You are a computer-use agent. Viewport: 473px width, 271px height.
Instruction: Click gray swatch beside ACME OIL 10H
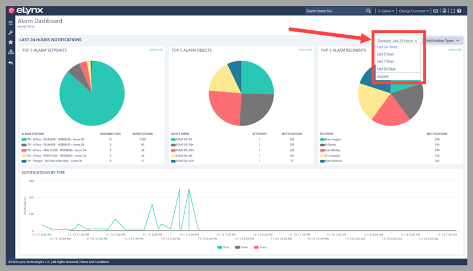(x=173, y=145)
